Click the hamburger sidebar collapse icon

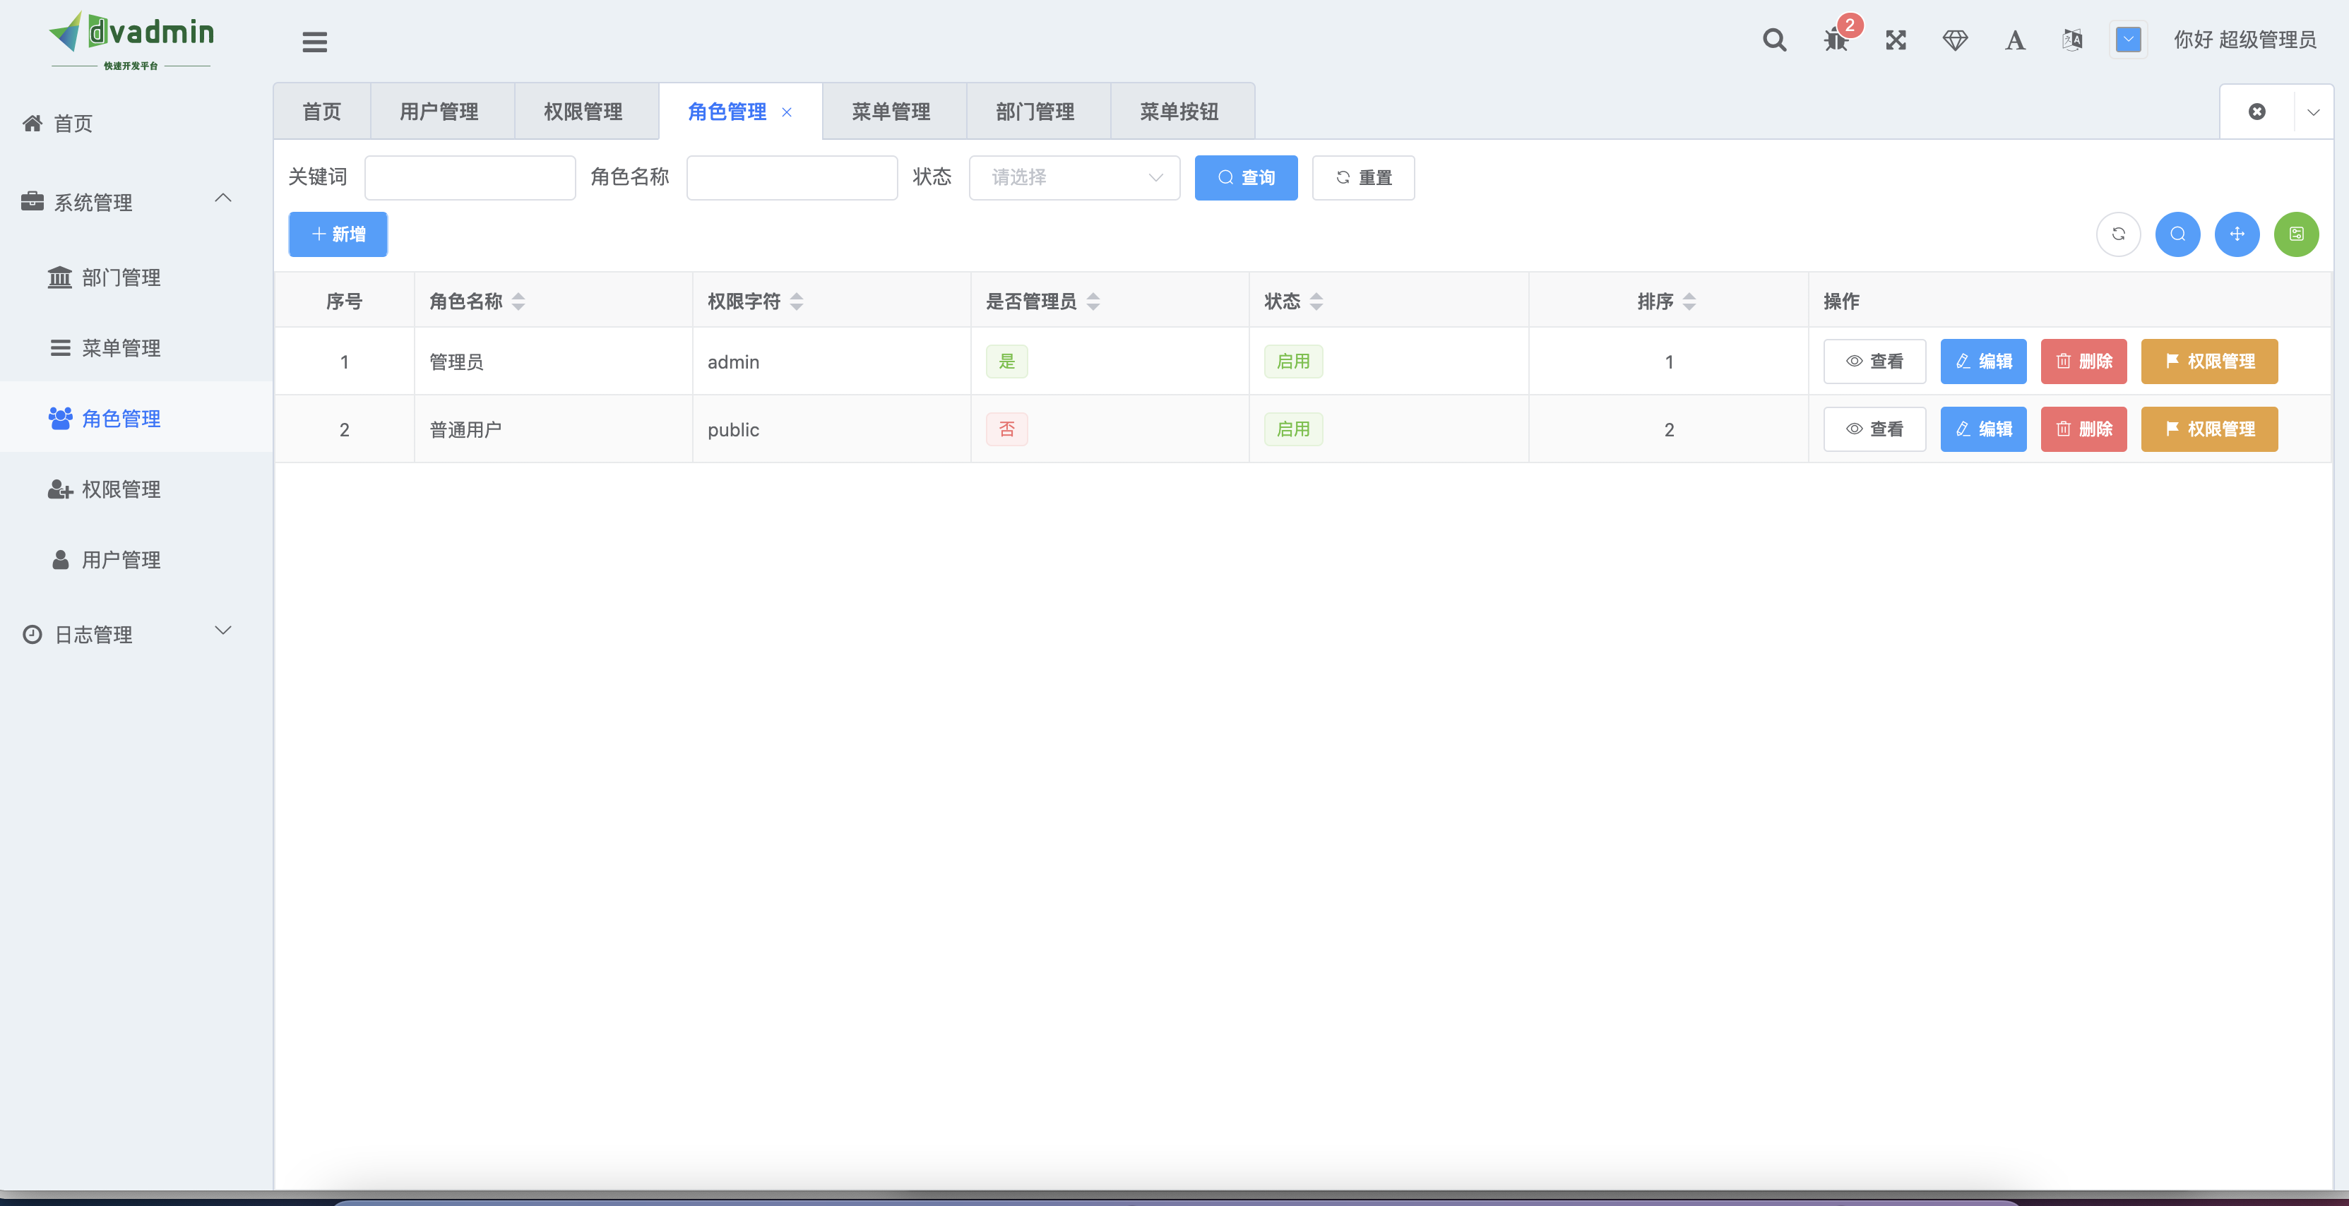[x=314, y=42]
